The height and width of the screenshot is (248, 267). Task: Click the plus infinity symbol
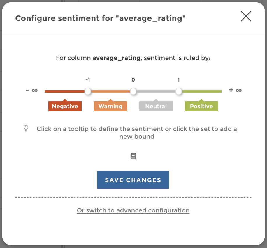235,90
